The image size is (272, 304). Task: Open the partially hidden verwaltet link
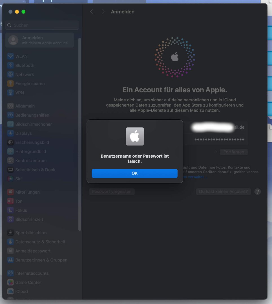click(x=195, y=177)
